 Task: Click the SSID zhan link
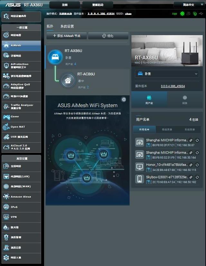(128, 14)
